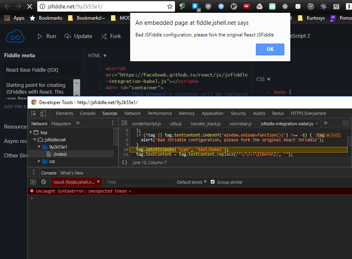Viewport: 352px width, 259px height.
Task: Select the inspect element picker tool
Action: [34, 113]
